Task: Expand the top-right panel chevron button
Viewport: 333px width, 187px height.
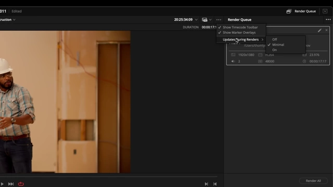Action: 325,11
